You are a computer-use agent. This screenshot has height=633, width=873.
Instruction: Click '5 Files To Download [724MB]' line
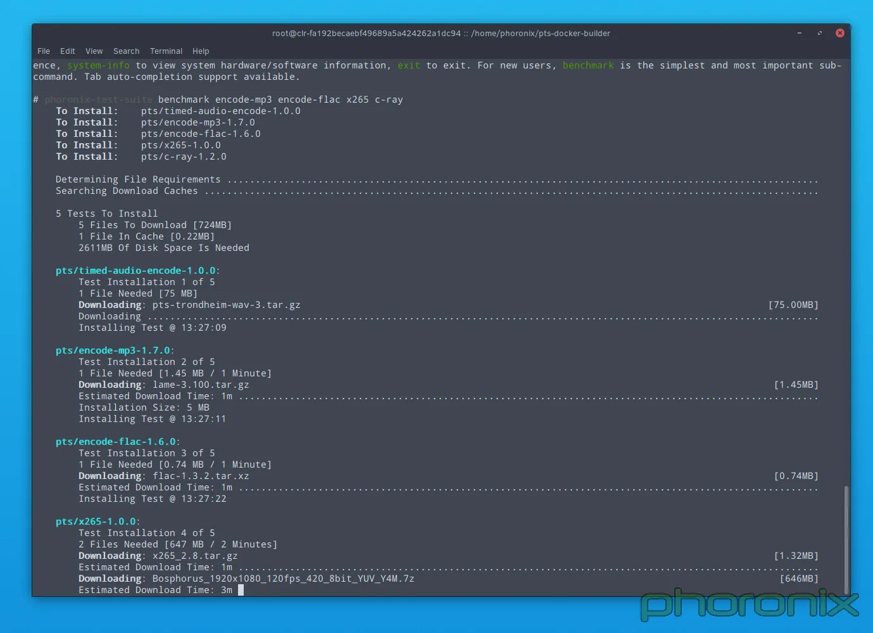[x=155, y=225]
